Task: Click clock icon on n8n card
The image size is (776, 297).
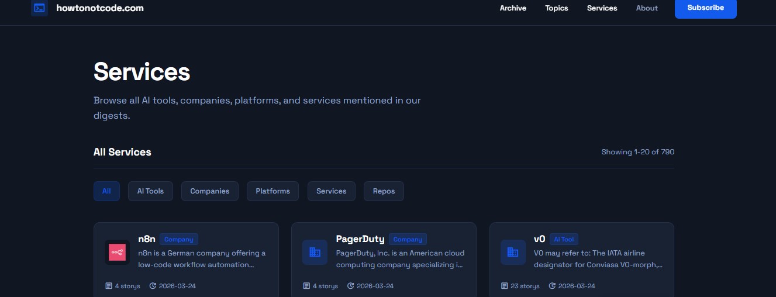Action: (153, 286)
